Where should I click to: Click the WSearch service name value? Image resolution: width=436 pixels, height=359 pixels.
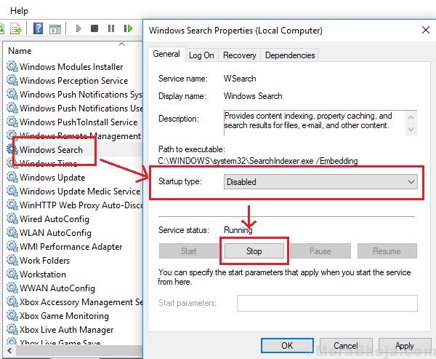coord(240,79)
